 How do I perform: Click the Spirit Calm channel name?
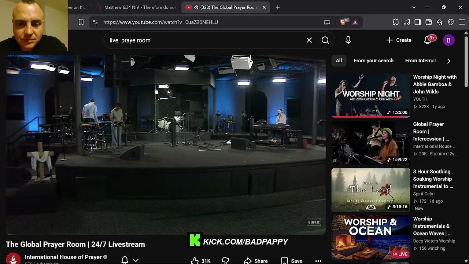tap(424, 194)
